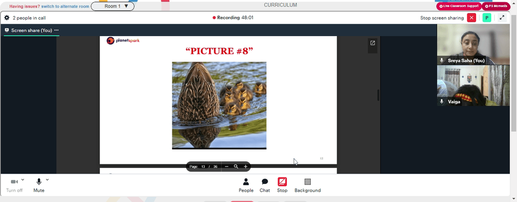Expand call to fullscreen

502,18
